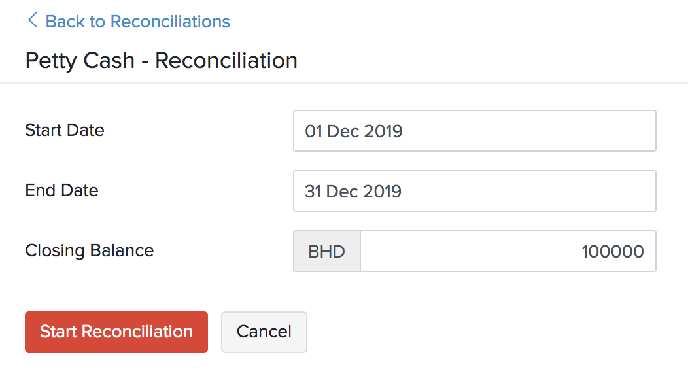Click the 100000 value in Closing Balance

[x=612, y=252]
